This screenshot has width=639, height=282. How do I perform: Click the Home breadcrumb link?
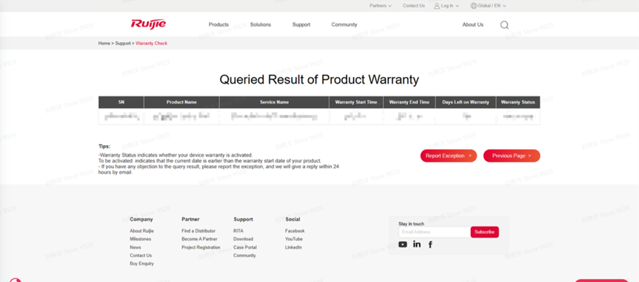point(104,43)
